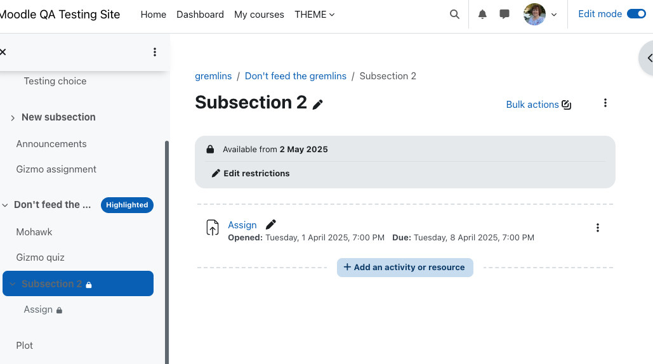Go to Dashboard in top navigation
653x364 pixels.
pyautogui.click(x=200, y=15)
